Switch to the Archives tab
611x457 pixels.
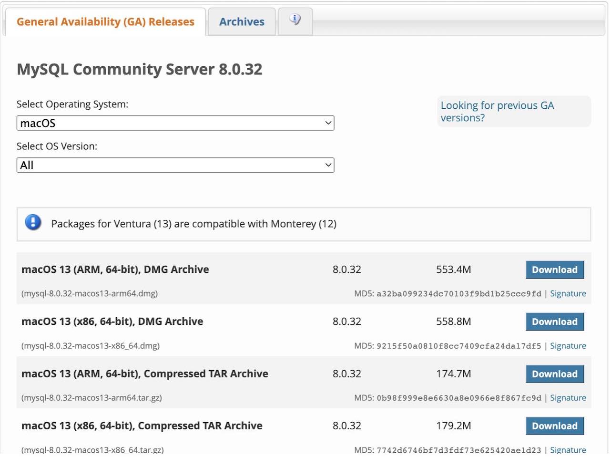(x=242, y=21)
